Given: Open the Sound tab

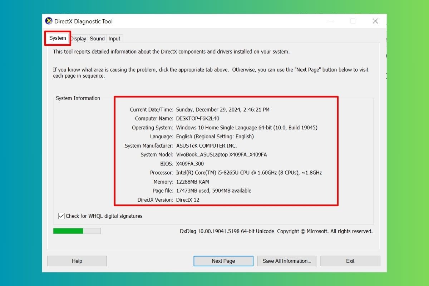Looking at the screenshot, I should click(97, 39).
